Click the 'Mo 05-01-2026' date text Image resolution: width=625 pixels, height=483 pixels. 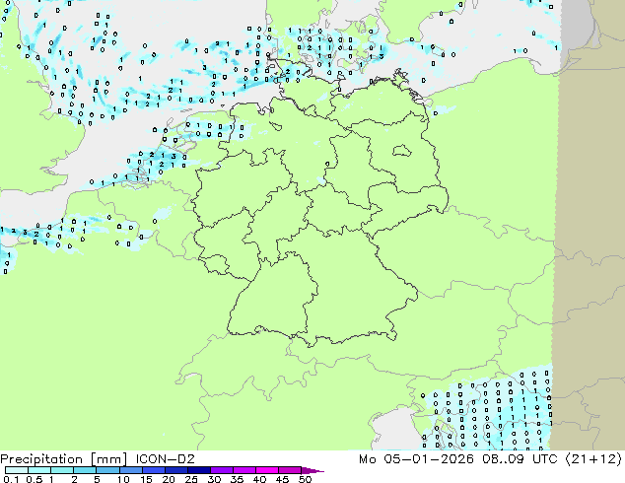click(416, 458)
